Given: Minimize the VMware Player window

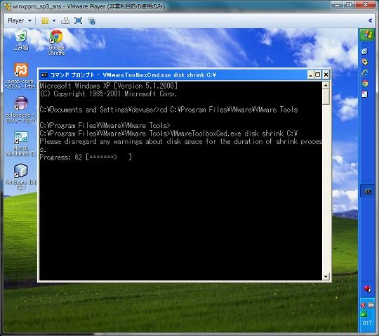Looking at the screenshot, I should pos(337,5).
